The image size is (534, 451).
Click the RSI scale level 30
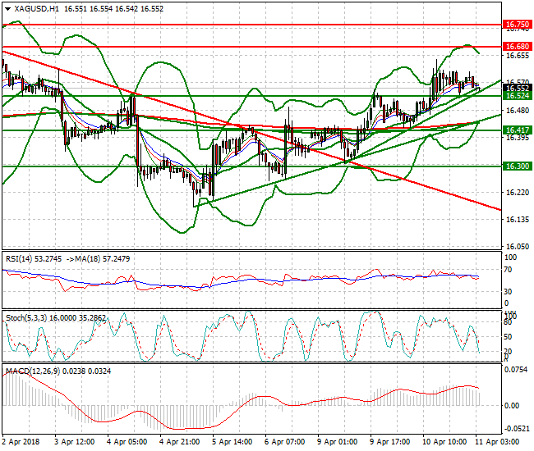pos(508,292)
